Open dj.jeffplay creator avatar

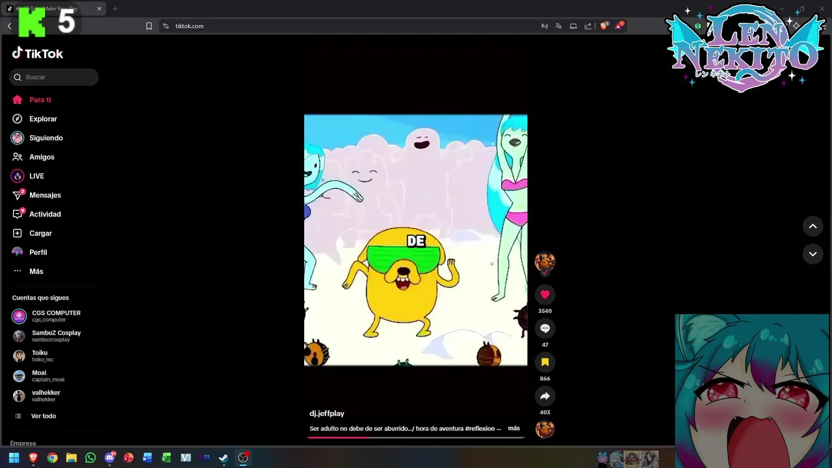click(545, 263)
